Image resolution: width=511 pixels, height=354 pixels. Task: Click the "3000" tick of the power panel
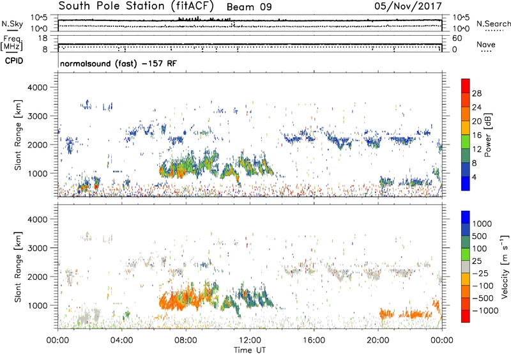click(x=37, y=116)
